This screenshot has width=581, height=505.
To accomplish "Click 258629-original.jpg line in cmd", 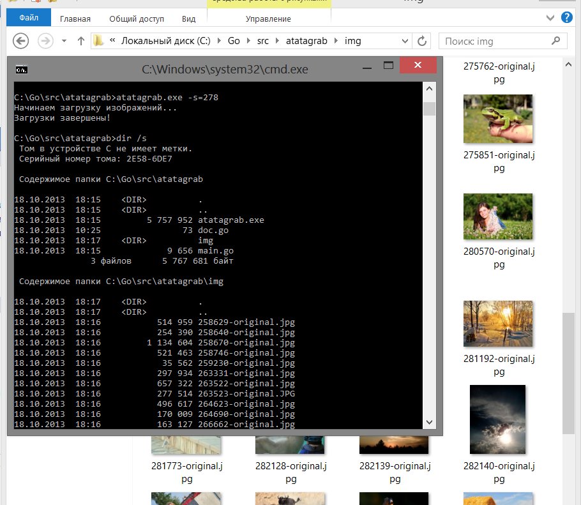I will pos(155,322).
